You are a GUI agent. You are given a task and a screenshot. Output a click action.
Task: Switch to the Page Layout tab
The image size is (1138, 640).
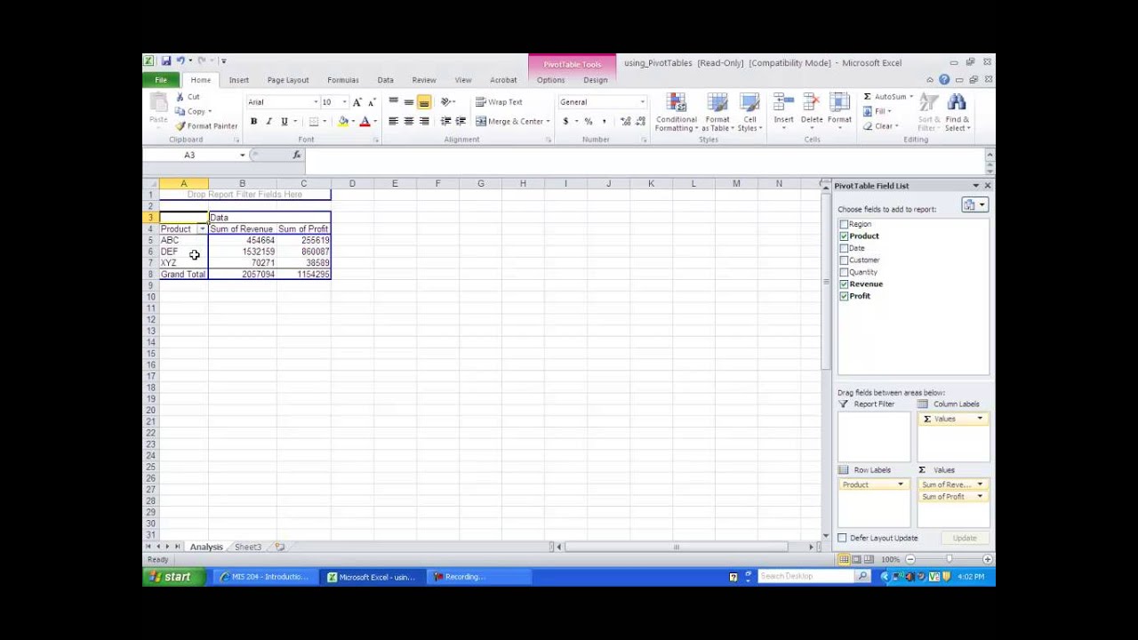[x=288, y=80]
